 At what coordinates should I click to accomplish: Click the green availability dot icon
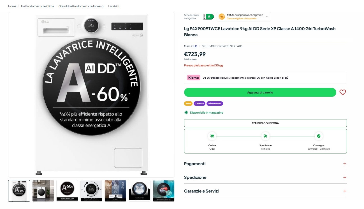click(186, 112)
